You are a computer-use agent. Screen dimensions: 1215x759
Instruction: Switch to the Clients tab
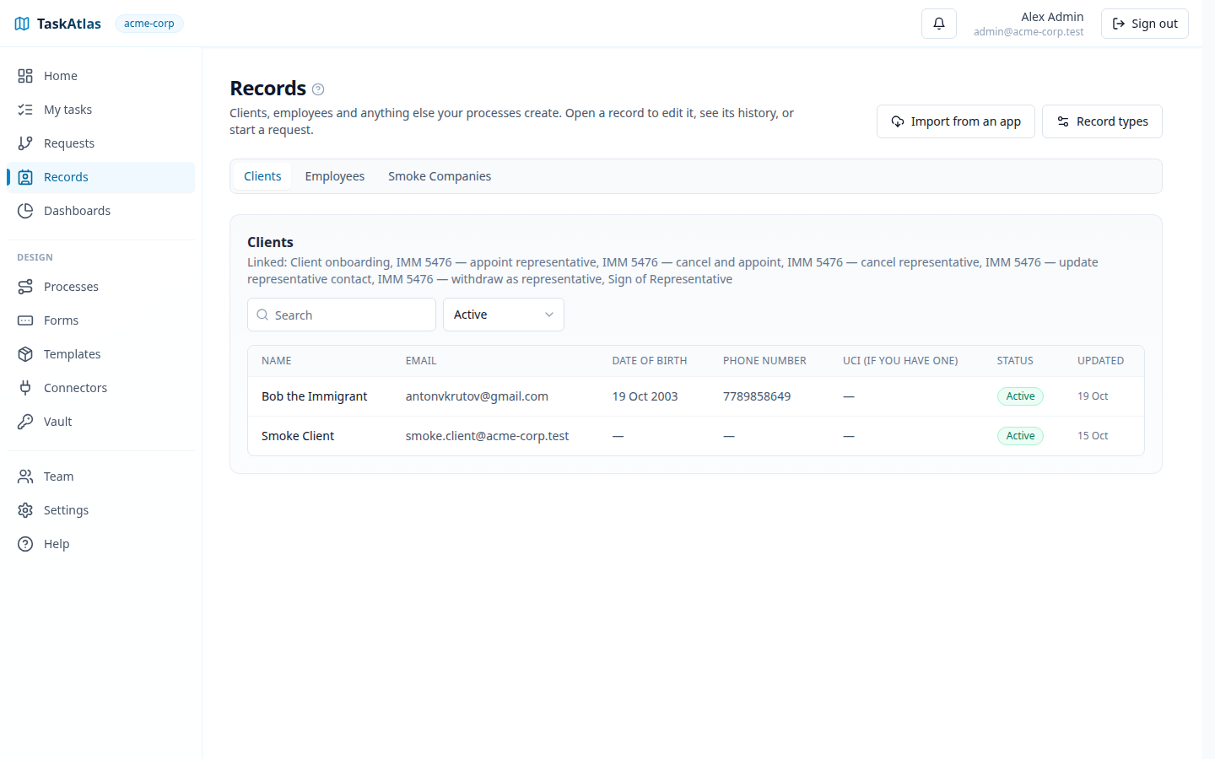[x=262, y=176]
